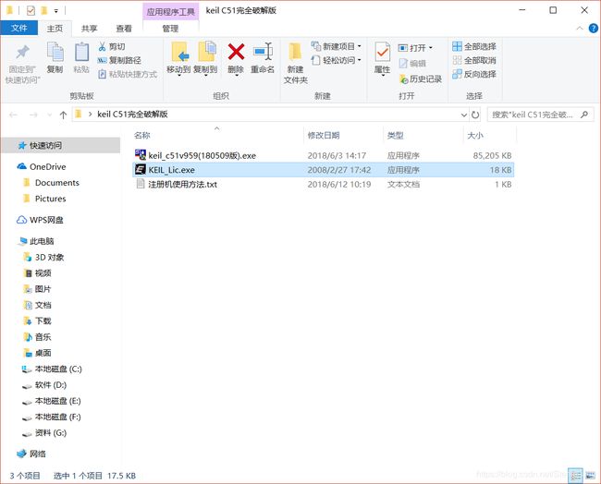Click the Up one level arrow
601x484 pixels.
63,115
